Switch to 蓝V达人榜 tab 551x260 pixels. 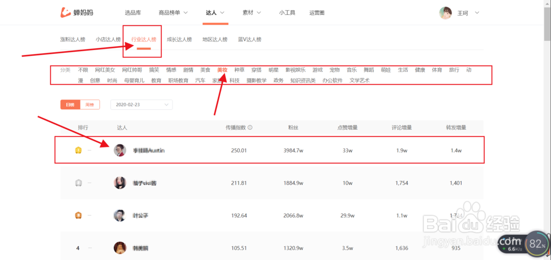[x=250, y=40]
